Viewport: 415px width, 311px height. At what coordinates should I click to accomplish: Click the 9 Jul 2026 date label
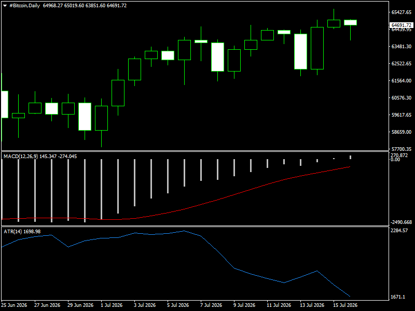pos(244,305)
